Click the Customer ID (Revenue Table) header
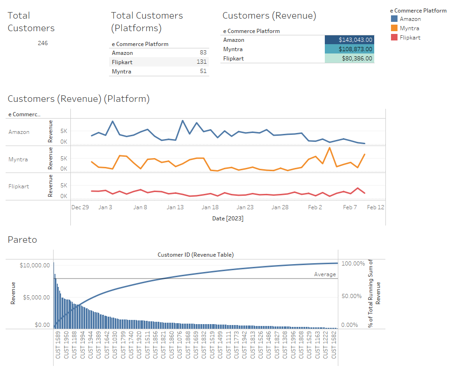This screenshot has width=466, height=372. (196, 255)
